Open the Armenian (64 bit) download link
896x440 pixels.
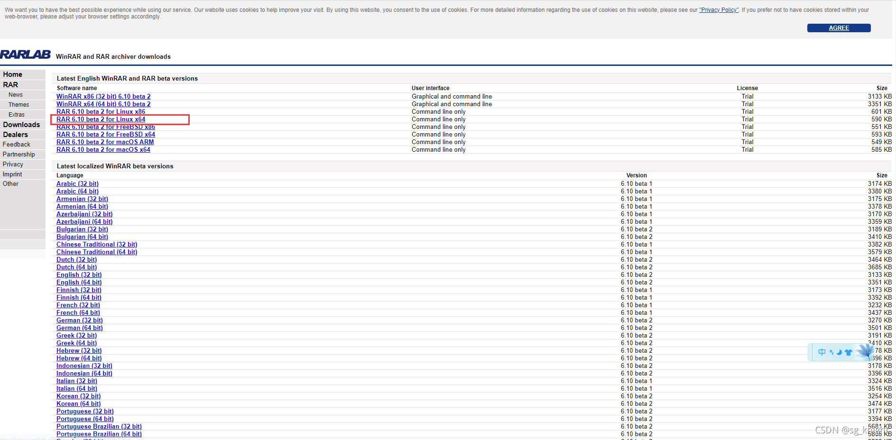(x=82, y=206)
